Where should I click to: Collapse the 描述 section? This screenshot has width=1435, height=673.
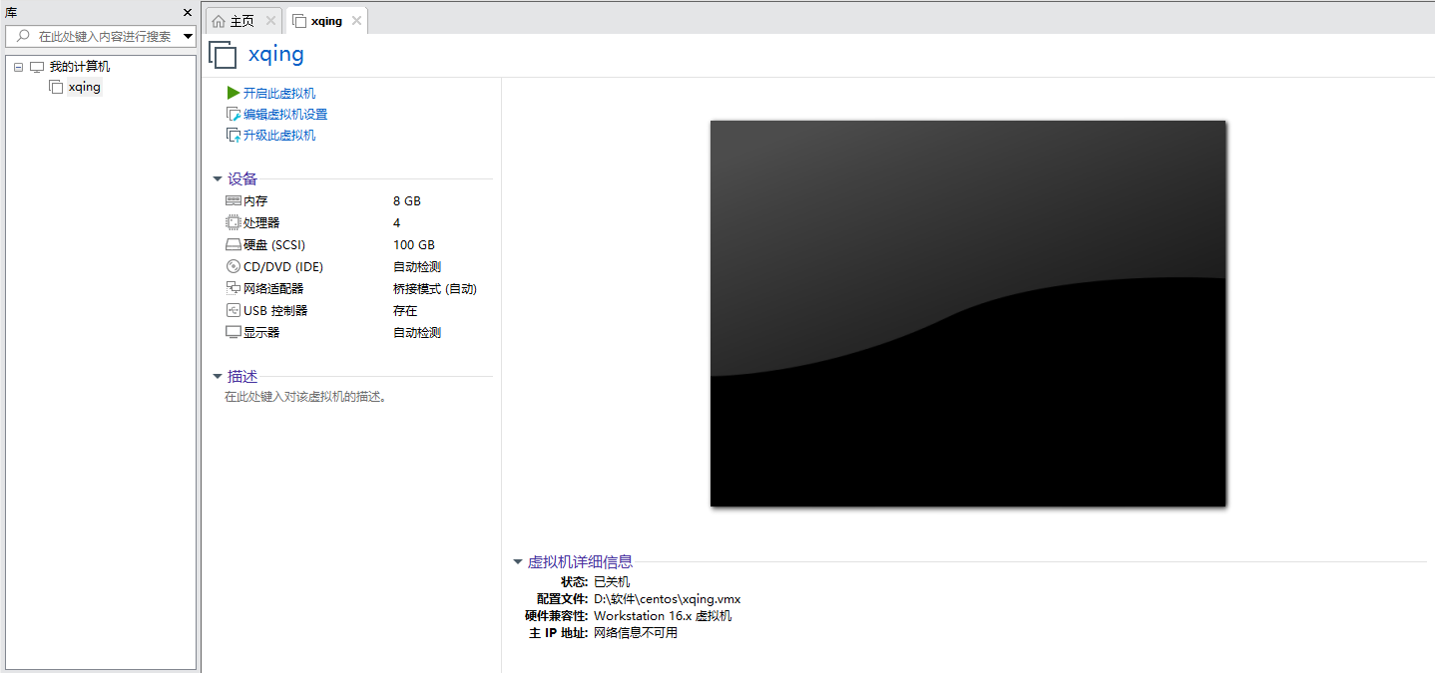(x=218, y=377)
